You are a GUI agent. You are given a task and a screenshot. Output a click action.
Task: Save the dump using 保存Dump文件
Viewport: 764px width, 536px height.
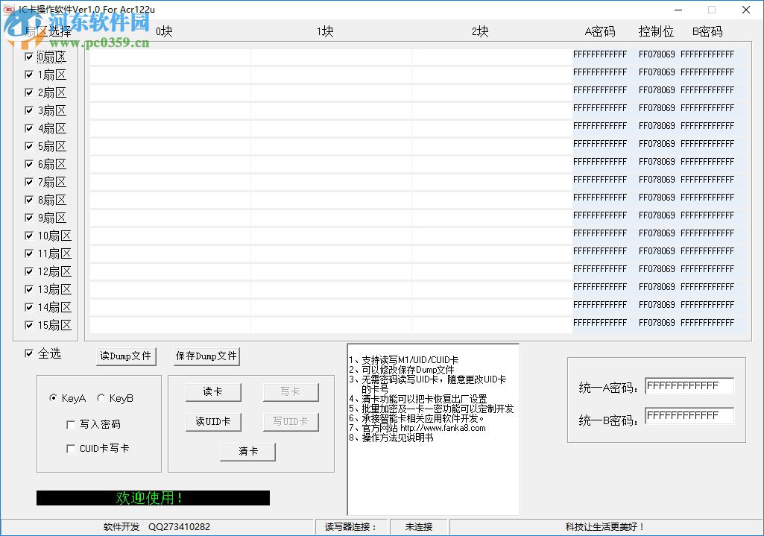click(206, 356)
